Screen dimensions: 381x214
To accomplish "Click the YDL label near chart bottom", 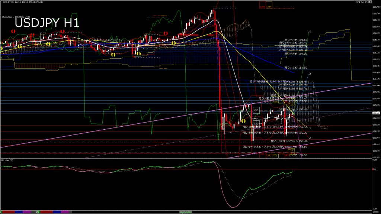I will click(275, 156).
